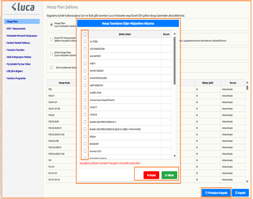Image resolution: width=253 pixels, height=199 pixels.
Task: Select the ATAK78 checkbox
Action: tap(85, 114)
